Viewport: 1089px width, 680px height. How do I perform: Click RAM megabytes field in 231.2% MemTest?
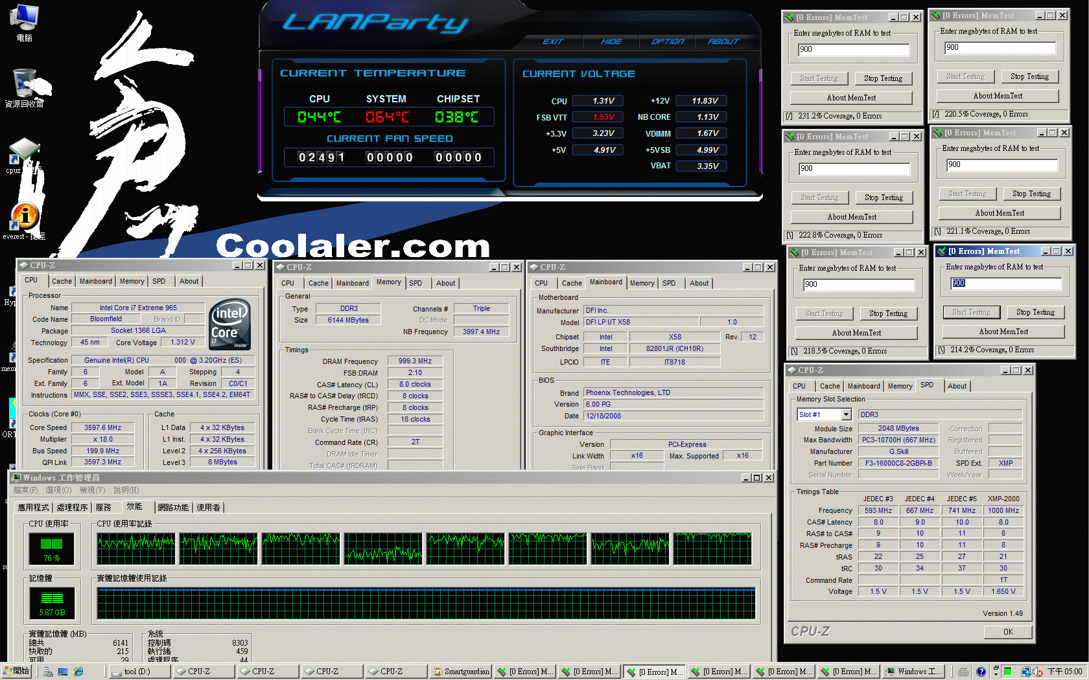854,49
